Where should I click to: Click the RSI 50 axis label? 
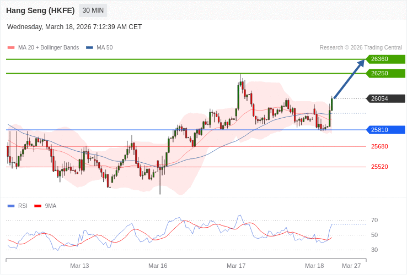coord(374,235)
